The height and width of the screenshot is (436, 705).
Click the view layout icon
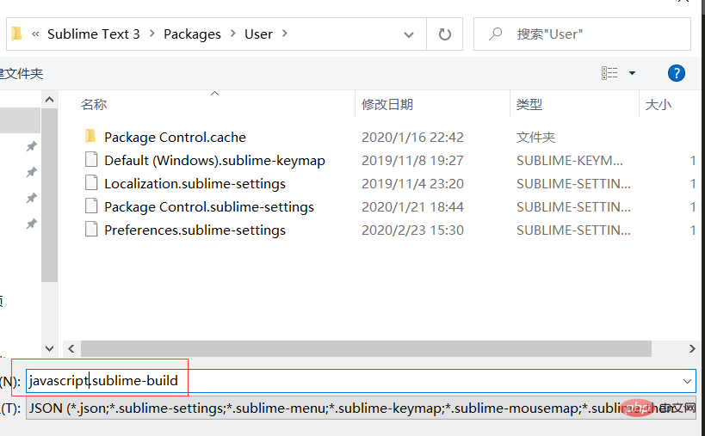[x=609, y=73]
